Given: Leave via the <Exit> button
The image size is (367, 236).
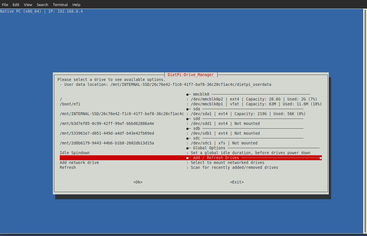Looking at the screenshot, I should coord(237,182).
